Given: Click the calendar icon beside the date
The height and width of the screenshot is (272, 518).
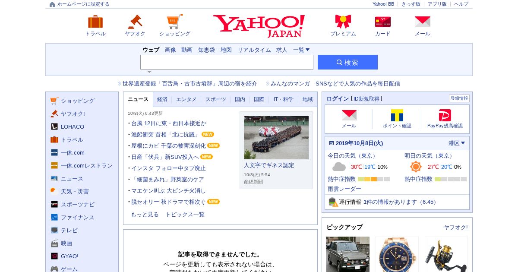Looking at the screenshot, I should (x=332, y=143).
